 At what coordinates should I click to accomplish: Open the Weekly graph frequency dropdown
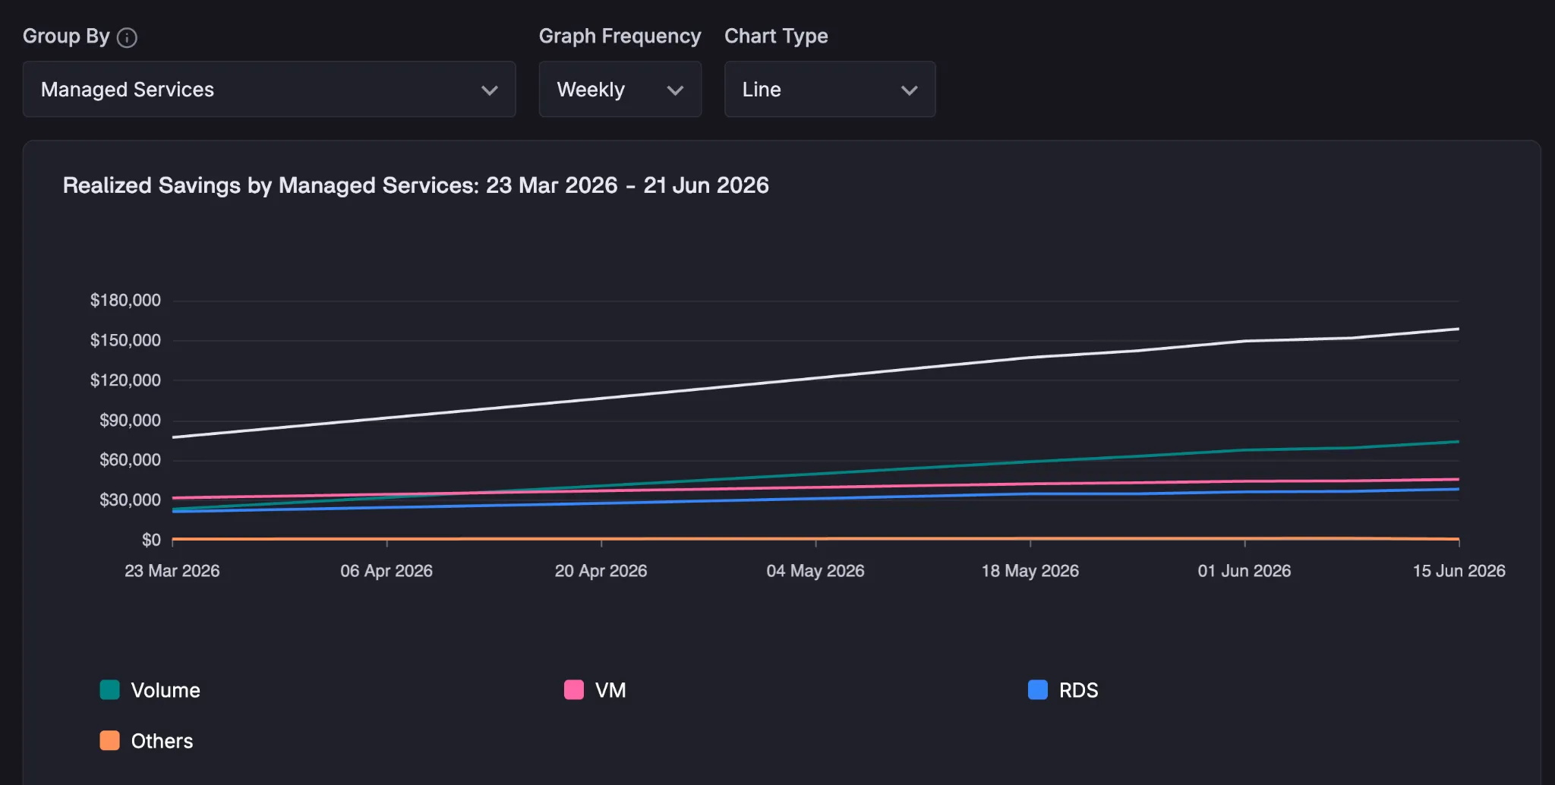(620, 90)
